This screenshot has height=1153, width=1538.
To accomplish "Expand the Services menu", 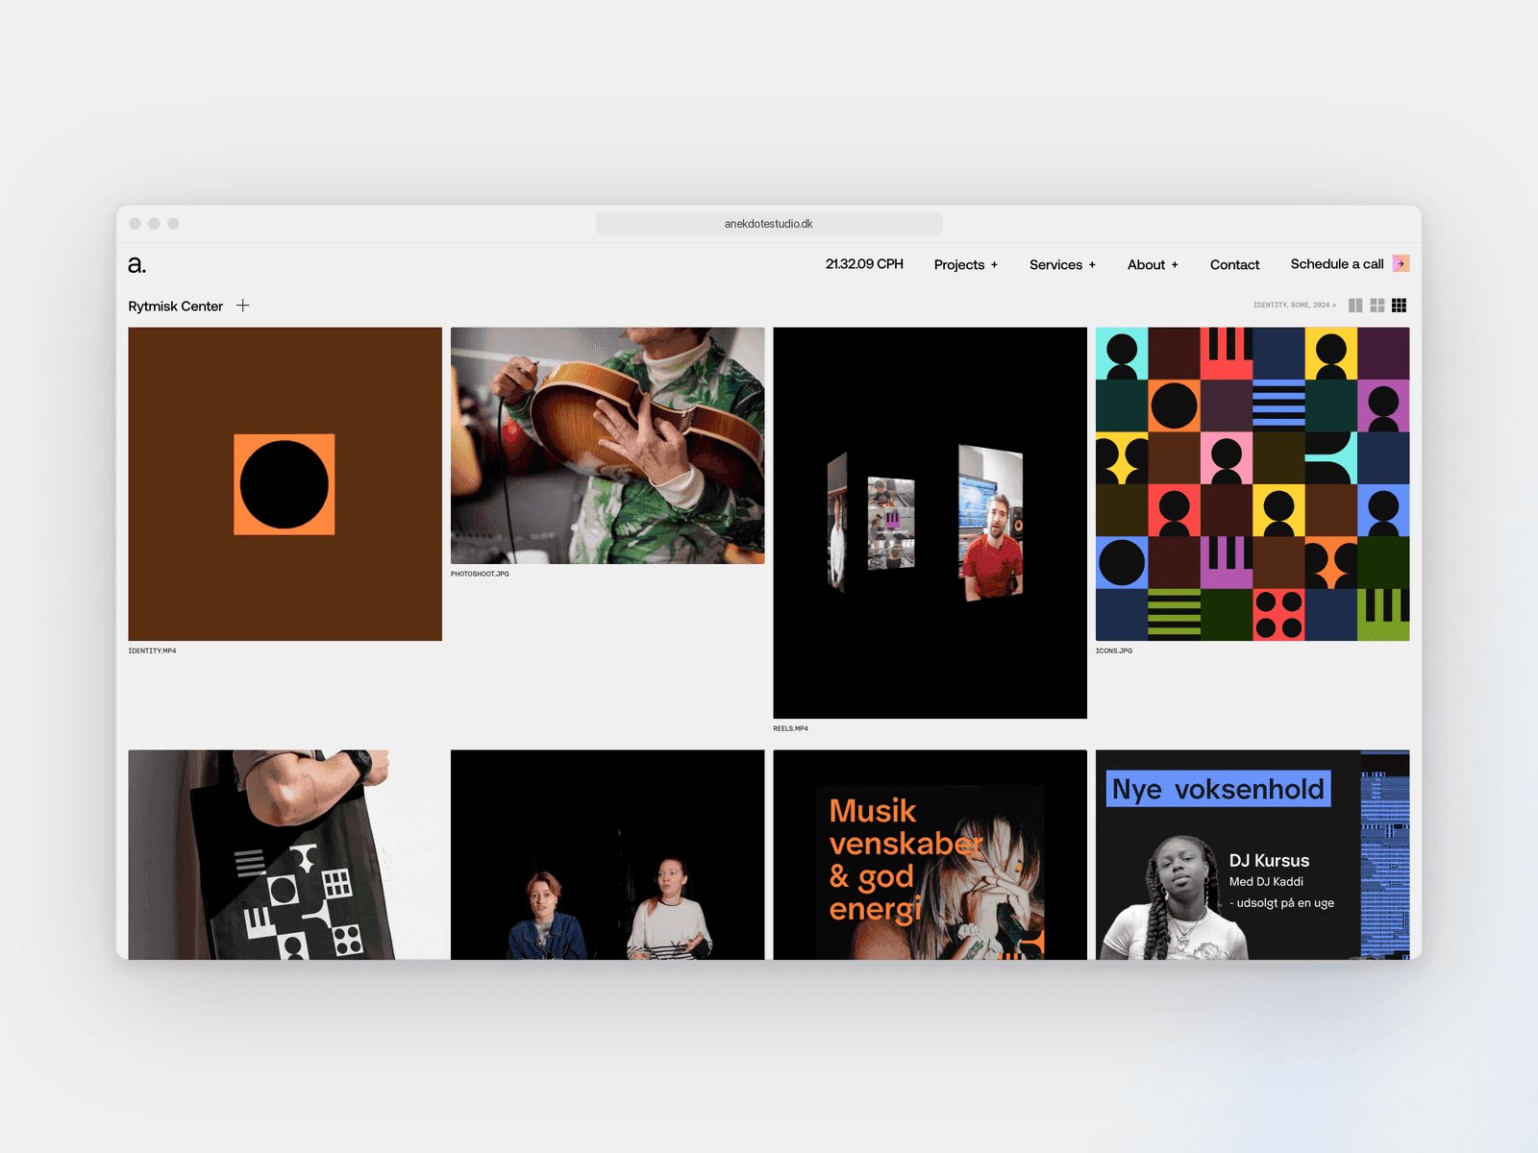I will (x=1062, y=265).
